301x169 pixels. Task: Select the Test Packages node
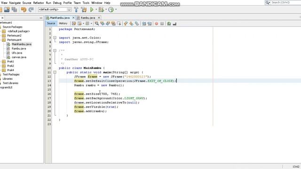[11, 75]
